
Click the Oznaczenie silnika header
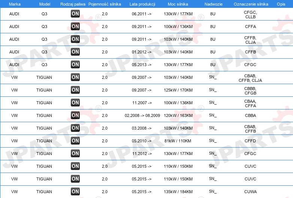[251, 4]
